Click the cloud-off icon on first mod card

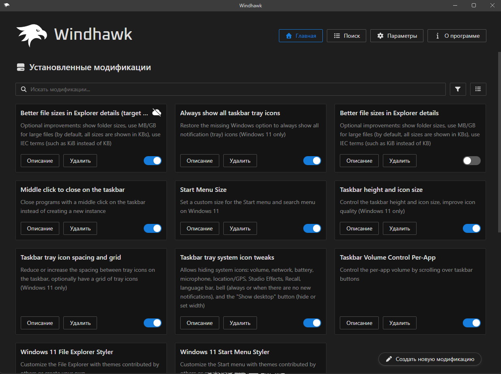pos(157,112)
